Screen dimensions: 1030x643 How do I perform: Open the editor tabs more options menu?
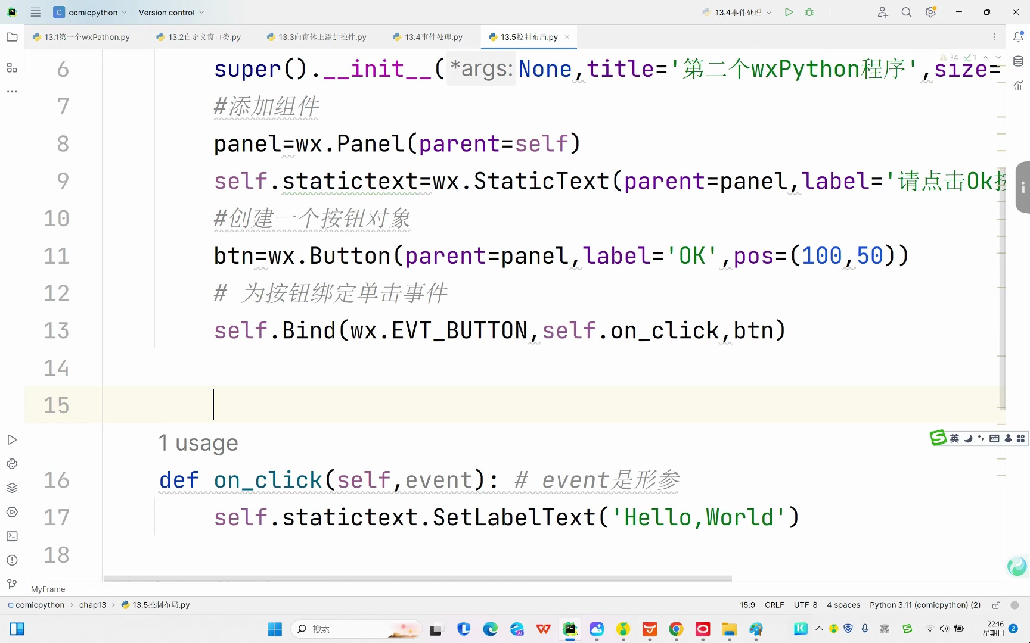(994, 37)
